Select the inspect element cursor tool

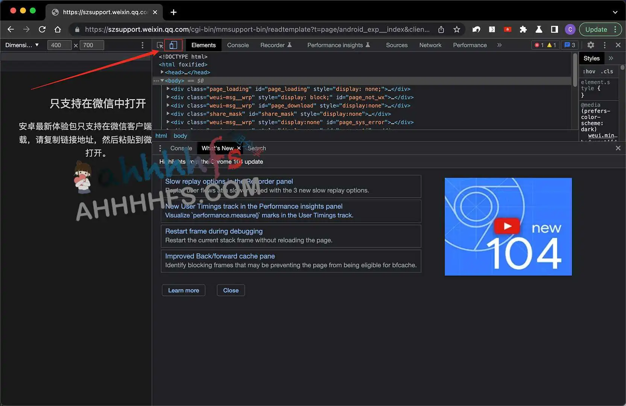pyautogui.click(x=160, y=45)
